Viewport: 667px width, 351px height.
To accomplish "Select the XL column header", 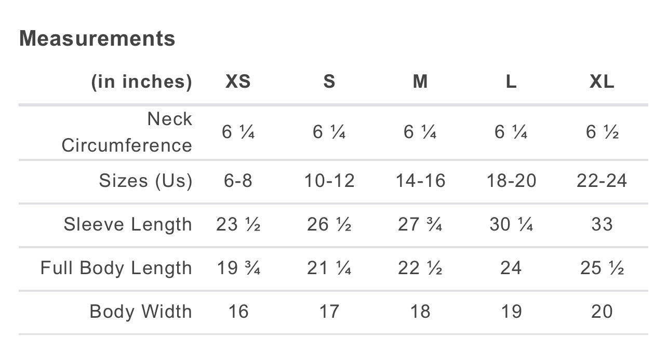I will coord(602,82).
